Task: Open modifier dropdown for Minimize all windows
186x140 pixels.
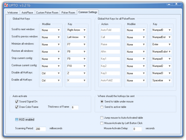Action: (51, 44)
